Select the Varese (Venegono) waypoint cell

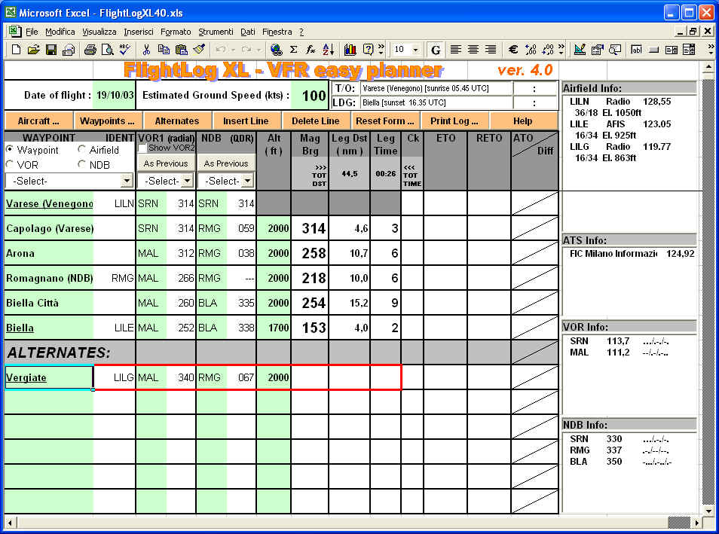[49, 203]
